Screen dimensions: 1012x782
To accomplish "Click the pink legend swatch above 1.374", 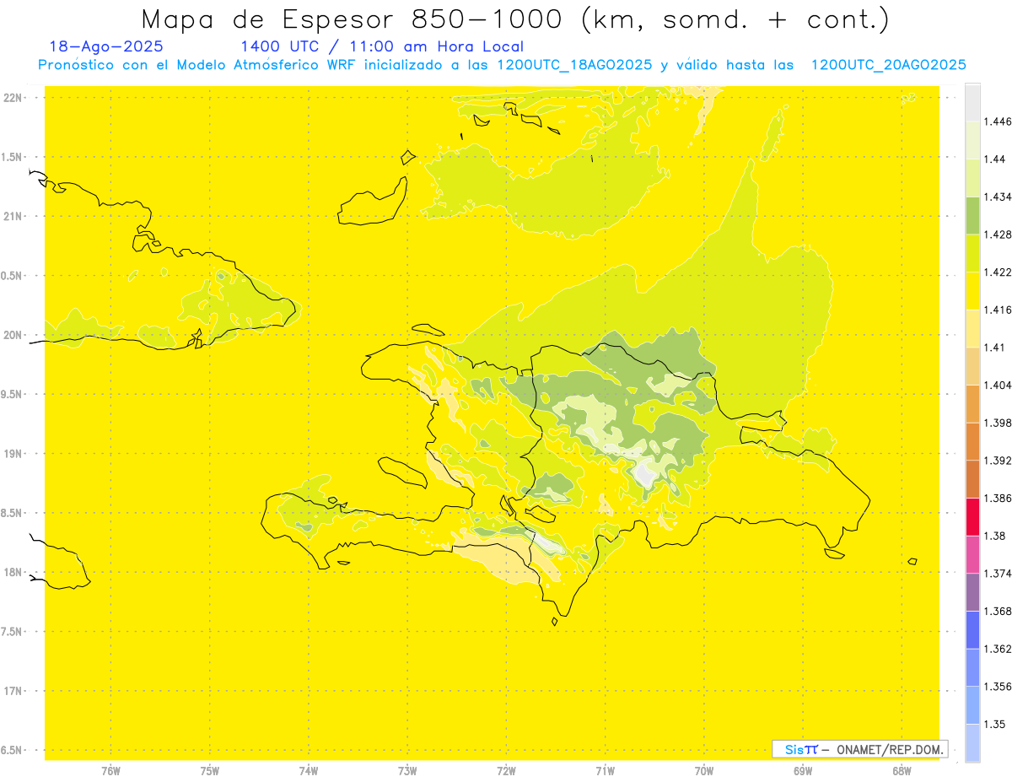I will (972, 554).
